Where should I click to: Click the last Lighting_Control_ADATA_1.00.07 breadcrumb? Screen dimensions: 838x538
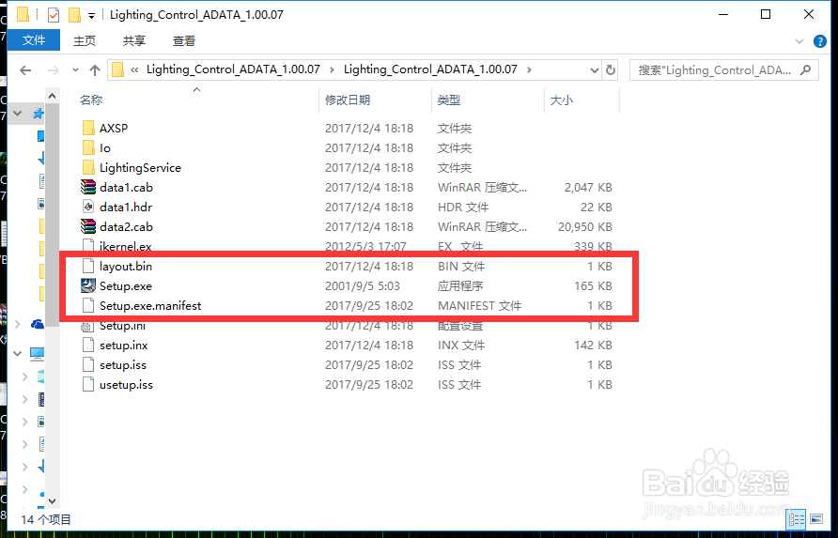click(430, 69)
